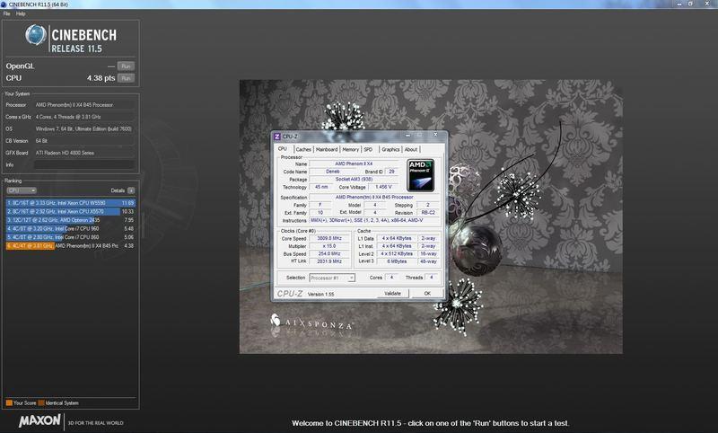This screenshot has height=433, width=718.
Task: Select ranking row Intel Xeon CPU W5590
Action: (71, 202)
